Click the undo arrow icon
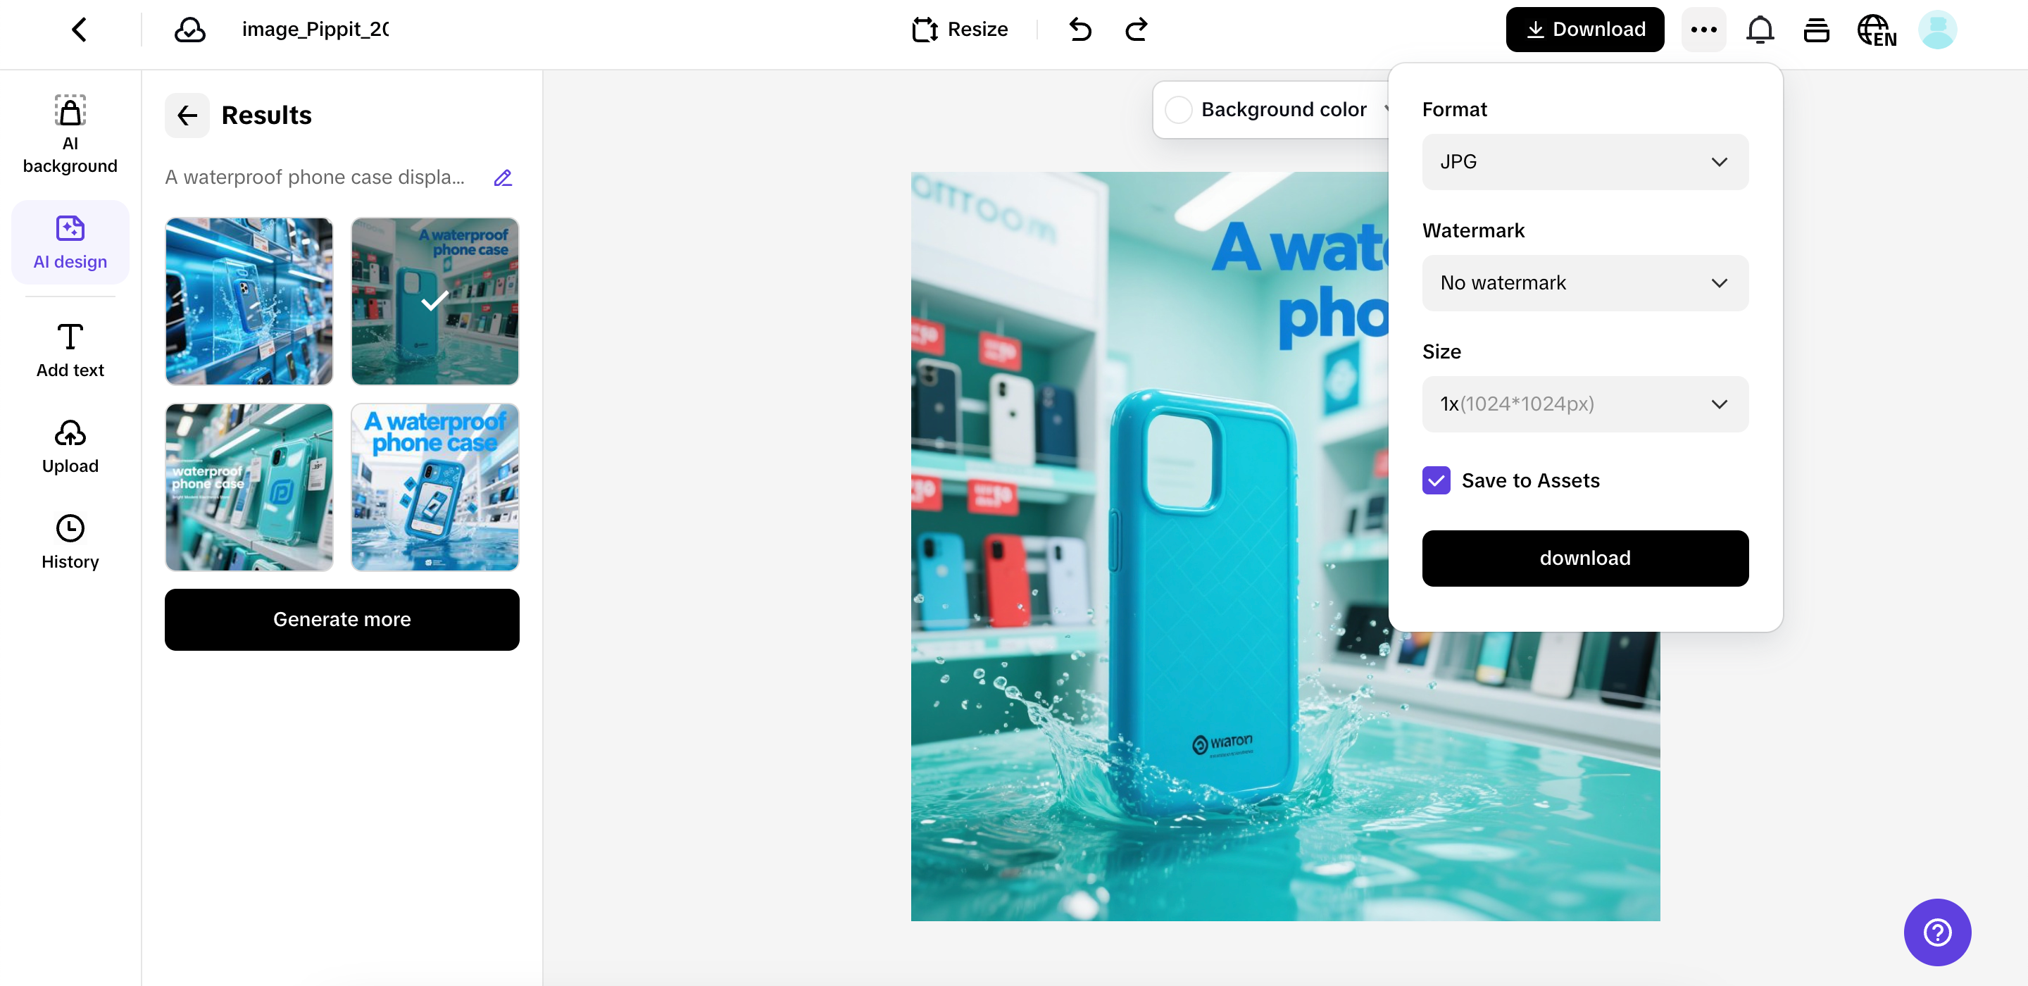This screenshot has height=986, width=2028. (x=1080, y=30)
